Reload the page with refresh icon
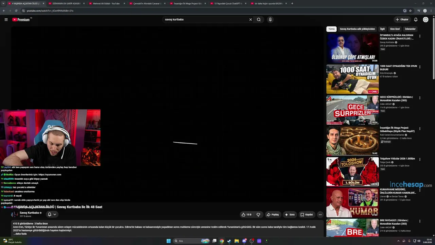Viewport: 435px width, 245px height. point(16,11)
